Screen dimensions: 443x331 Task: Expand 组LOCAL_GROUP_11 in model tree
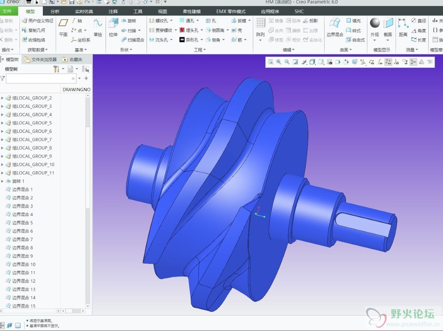coord(2,173)
